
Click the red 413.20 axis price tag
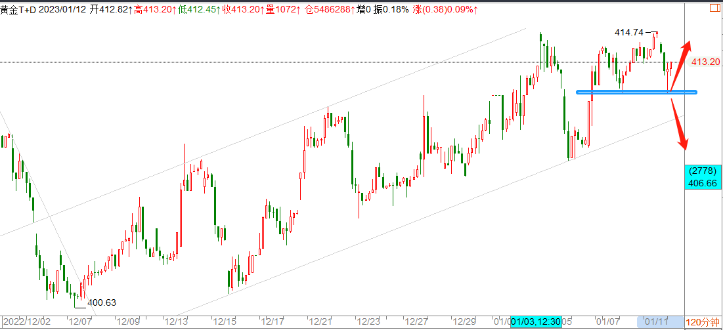704,62
